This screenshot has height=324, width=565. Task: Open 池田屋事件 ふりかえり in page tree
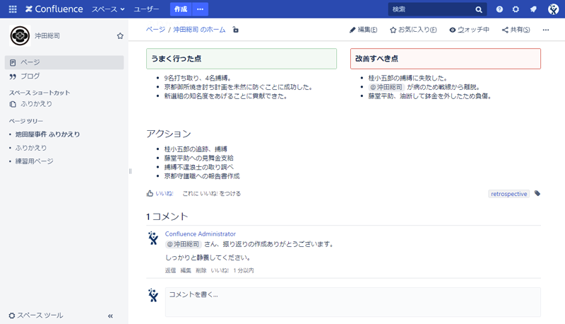47,134
